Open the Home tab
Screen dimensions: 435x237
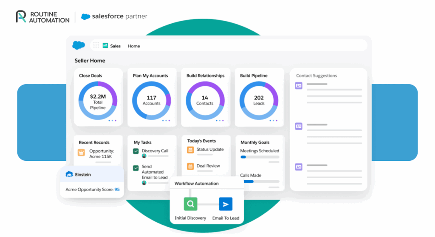click(x=134, y=46)
